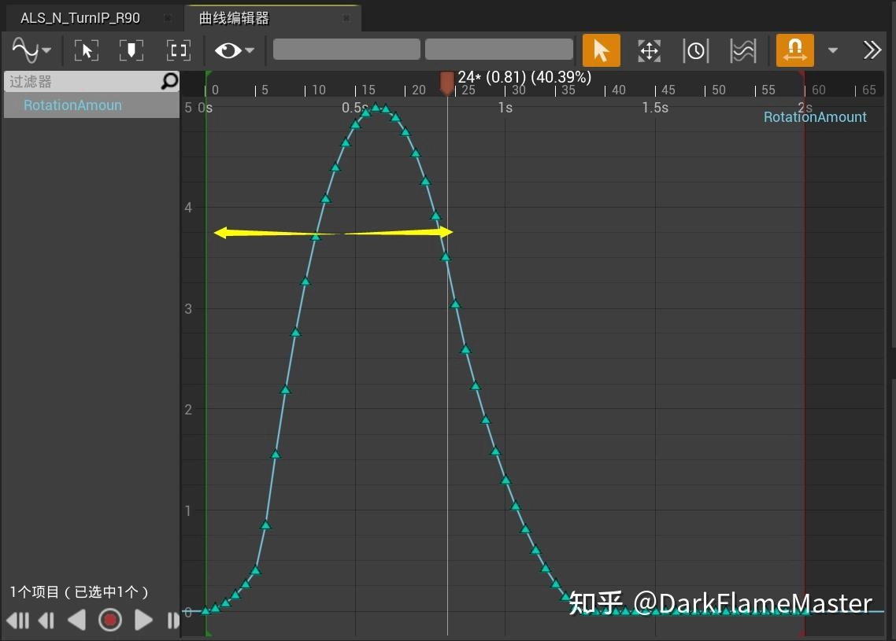Click the second gray value input field
This screenshot has width=896, height=641.
[499, 49]
